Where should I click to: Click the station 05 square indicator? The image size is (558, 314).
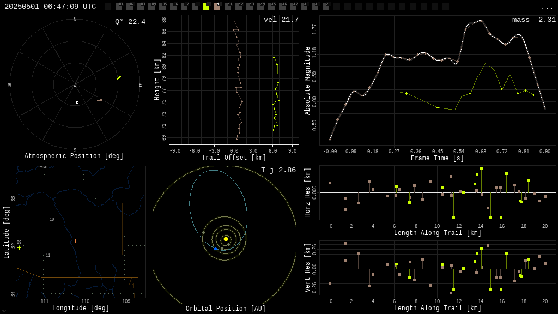point(162,7)
